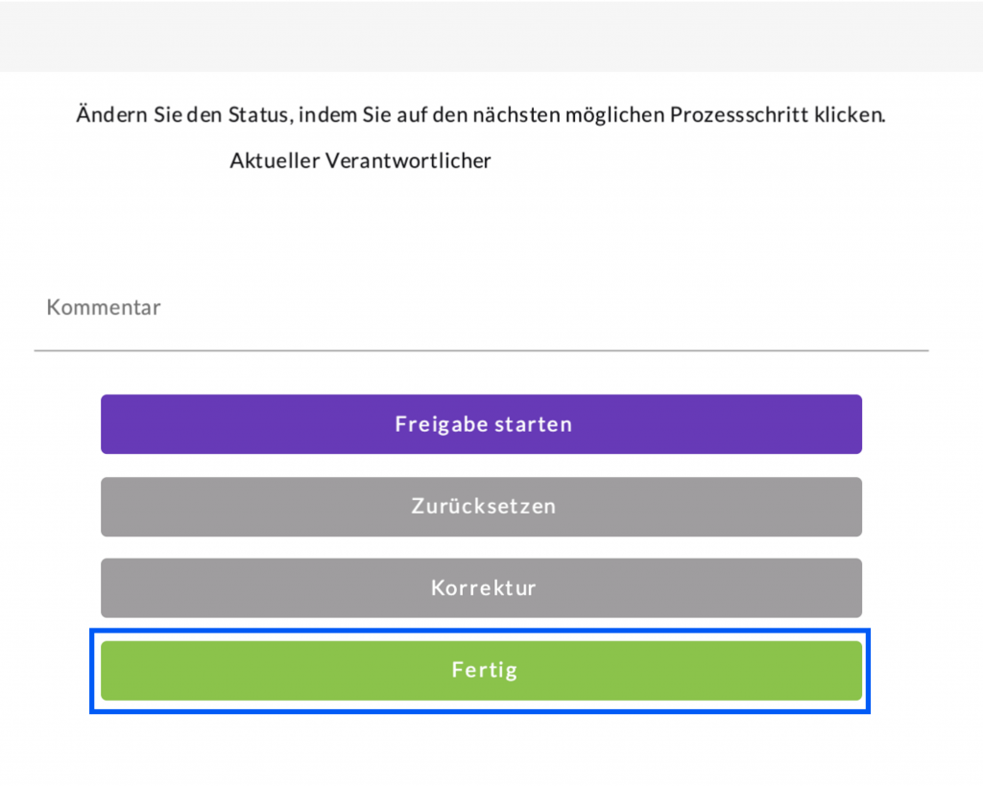The width and height of the screenshot is (983, 787).
Task: Reset the status with Zurücksetzen
Action: (x=481, y=506)
